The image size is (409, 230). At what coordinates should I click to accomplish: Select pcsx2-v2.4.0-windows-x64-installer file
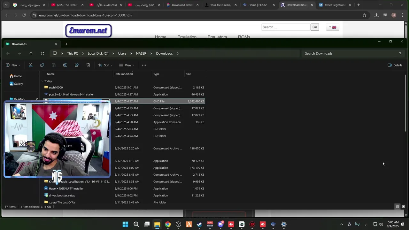[71, 95]
